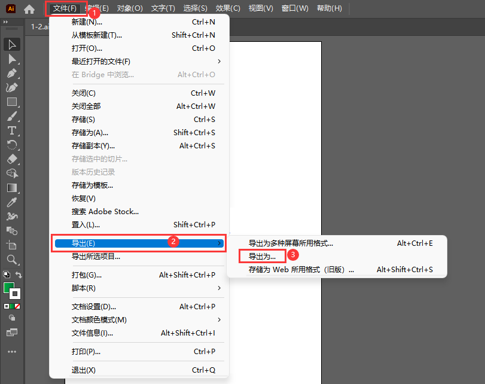Select the Type tool
485x384 pixels.
[12, 130]
